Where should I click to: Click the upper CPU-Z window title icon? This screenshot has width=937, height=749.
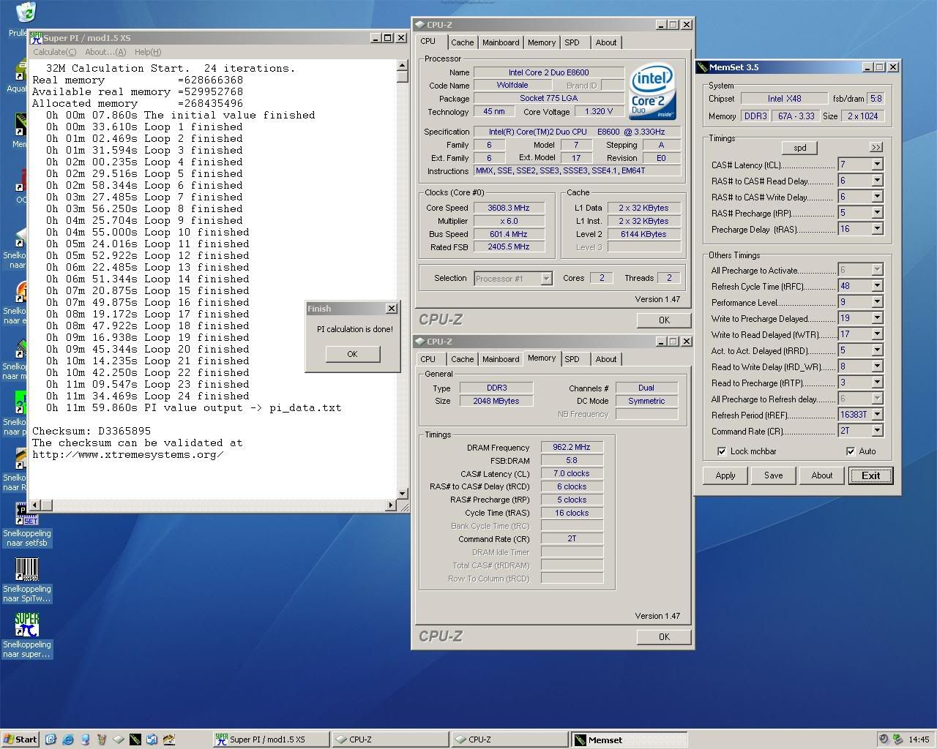421,24
